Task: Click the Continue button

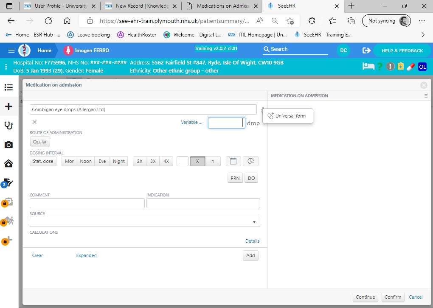Action: 366,297
